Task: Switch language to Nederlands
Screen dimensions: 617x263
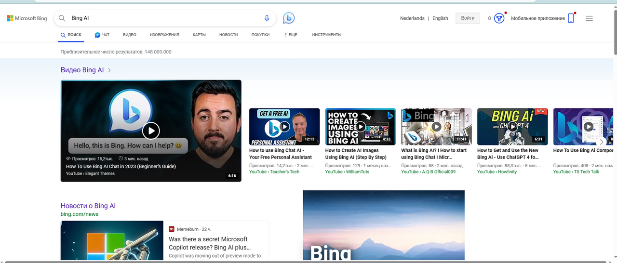Action: click(412, 18)
